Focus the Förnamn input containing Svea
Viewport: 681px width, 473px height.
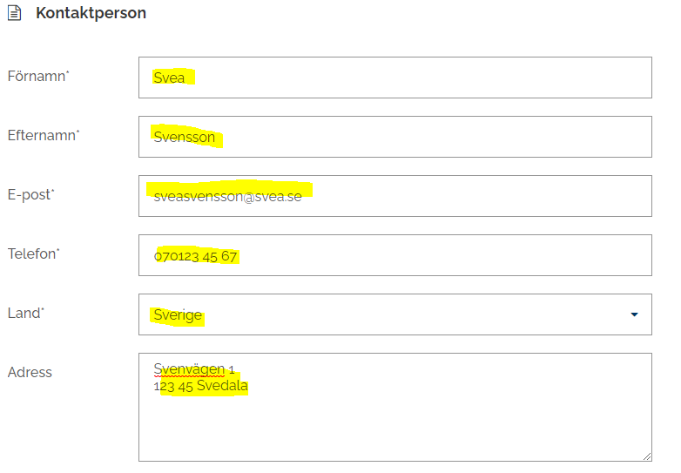[394, 78]
